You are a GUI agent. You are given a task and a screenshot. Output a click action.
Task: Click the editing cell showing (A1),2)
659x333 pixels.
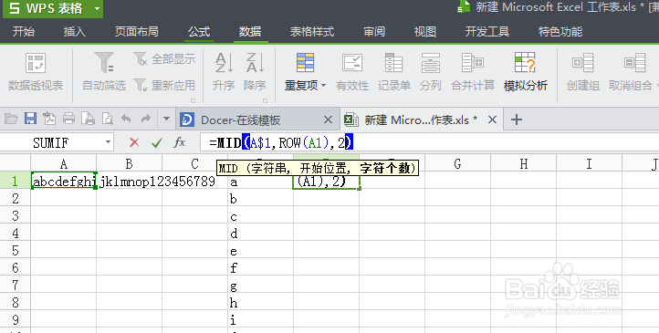point(326,181)
